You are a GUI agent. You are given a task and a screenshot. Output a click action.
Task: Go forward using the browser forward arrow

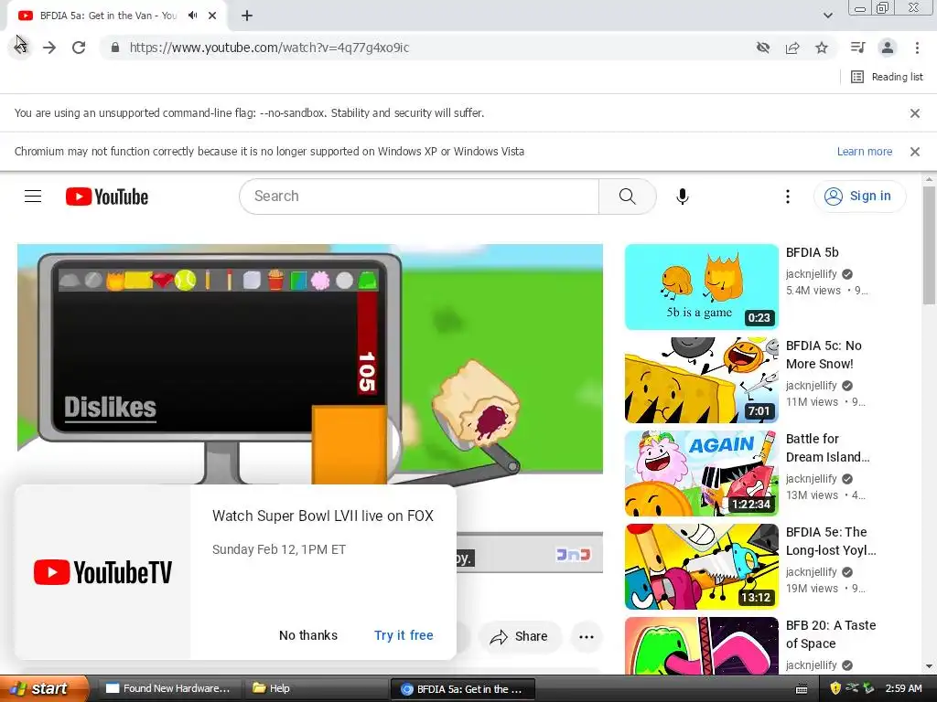coord(49,48)
